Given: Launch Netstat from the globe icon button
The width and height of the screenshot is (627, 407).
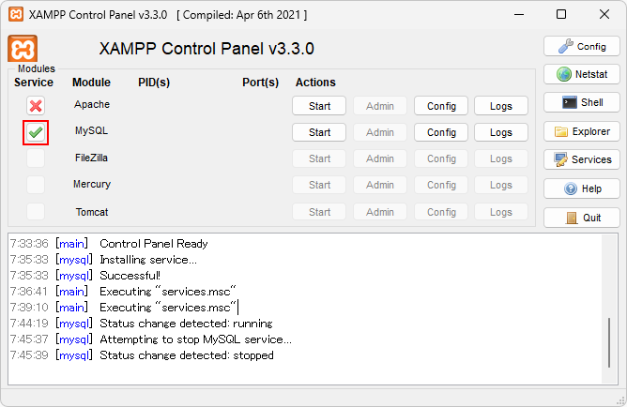Looking at the screenshot, I should click(x=582, y=74).
